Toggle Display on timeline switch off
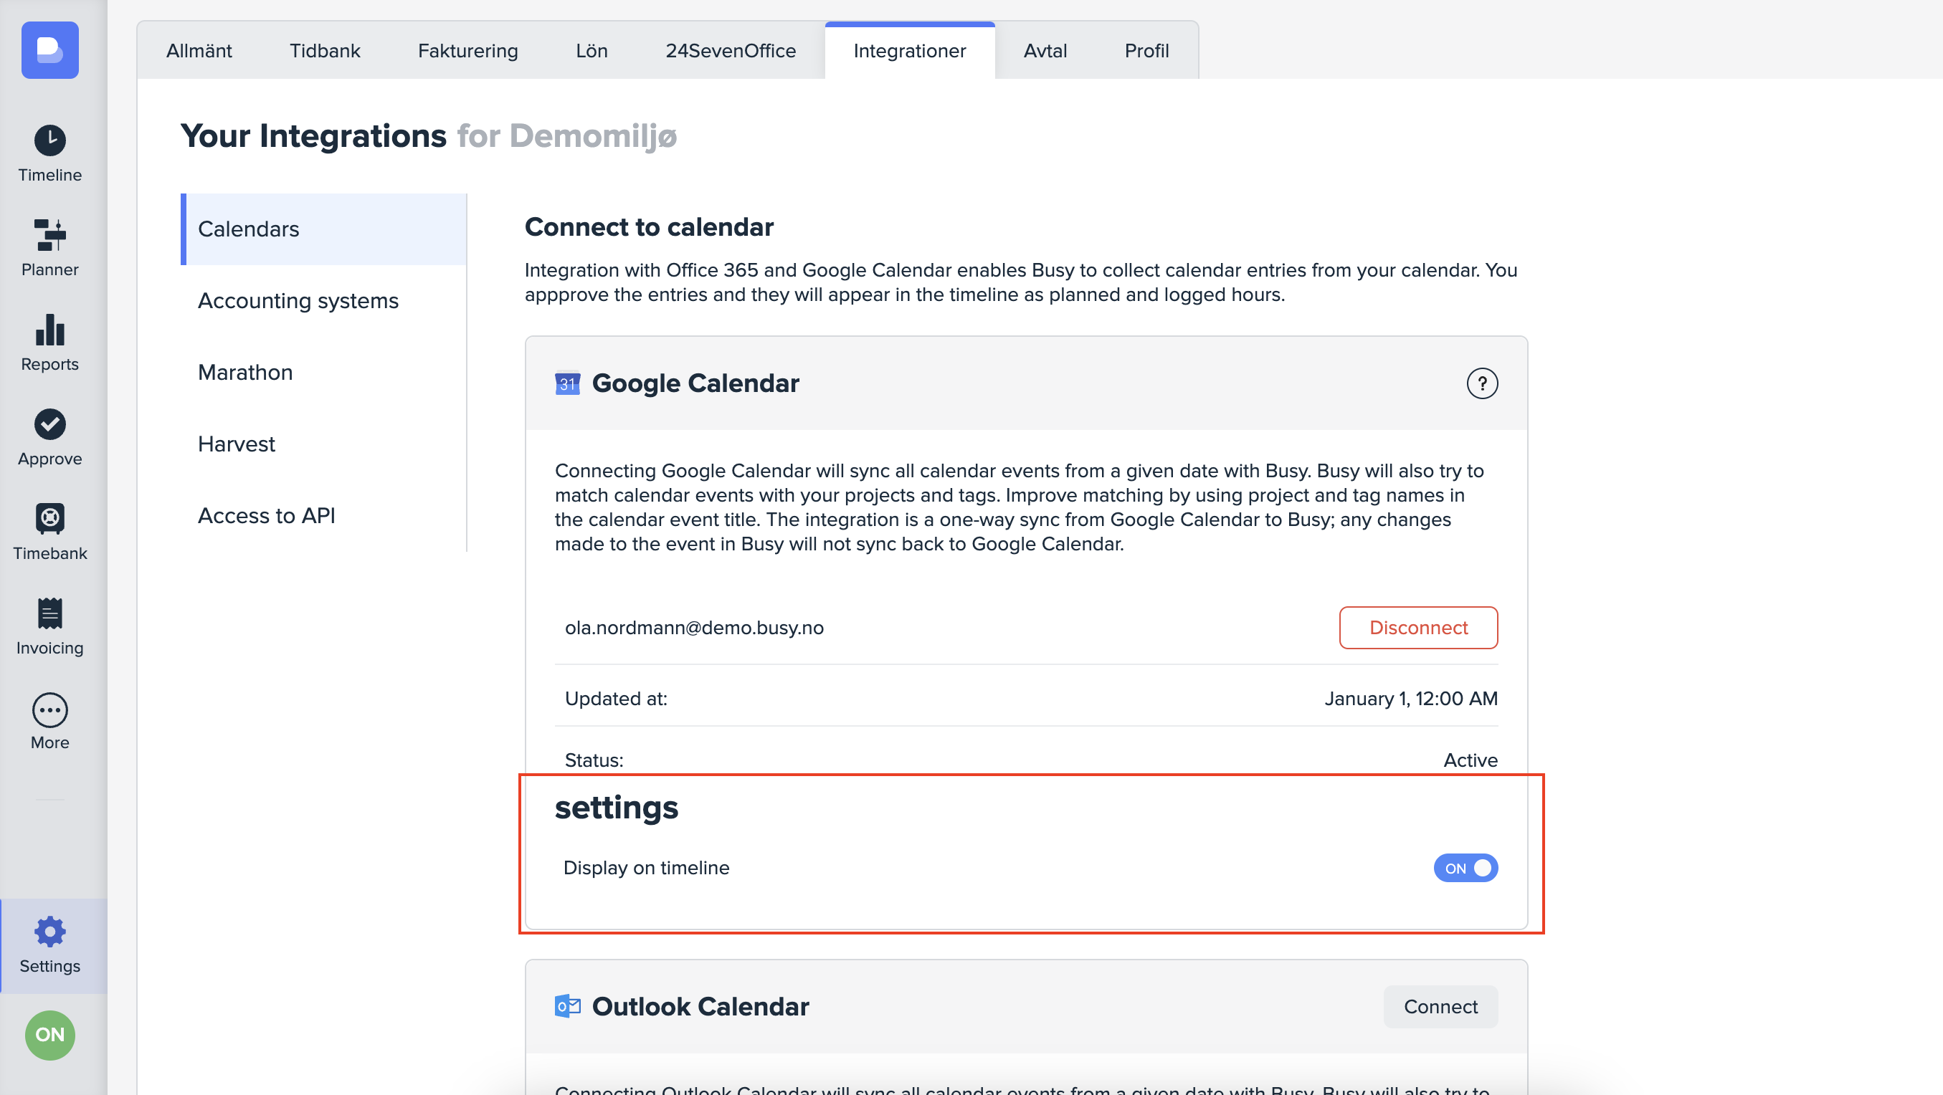Image resolution: width=1943 pixels, height=1095 pixels. tap(1465, 868)
